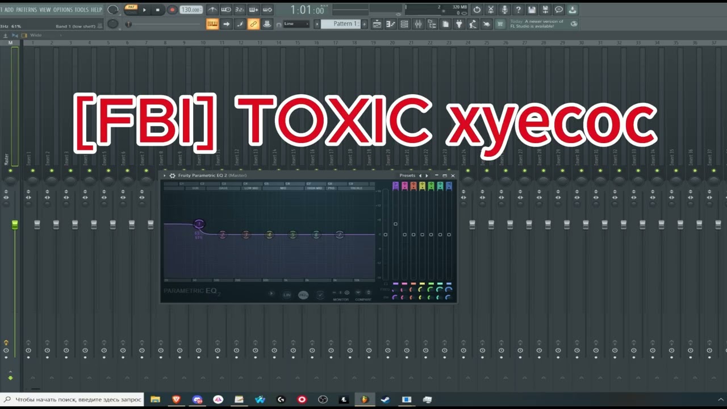Start playback with the Play button
Screen dimensions: 727x409
(145, 10)
